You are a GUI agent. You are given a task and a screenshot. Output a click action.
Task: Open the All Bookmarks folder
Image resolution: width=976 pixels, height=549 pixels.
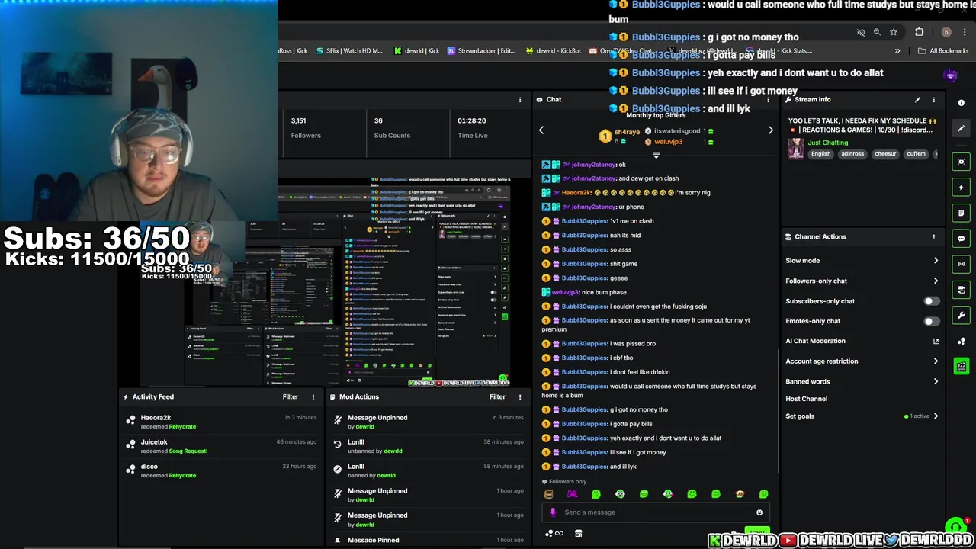[943, 51]
